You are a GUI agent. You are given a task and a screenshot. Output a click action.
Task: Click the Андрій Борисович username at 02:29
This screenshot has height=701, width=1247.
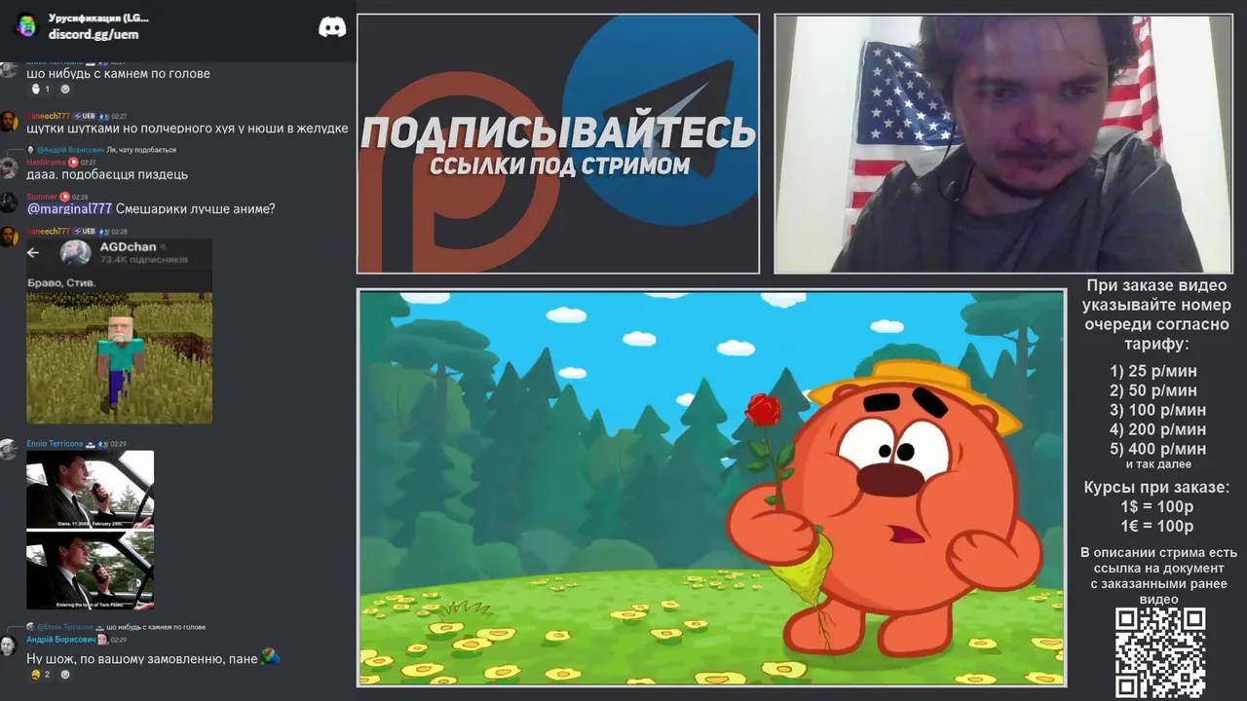click(60, 640)
